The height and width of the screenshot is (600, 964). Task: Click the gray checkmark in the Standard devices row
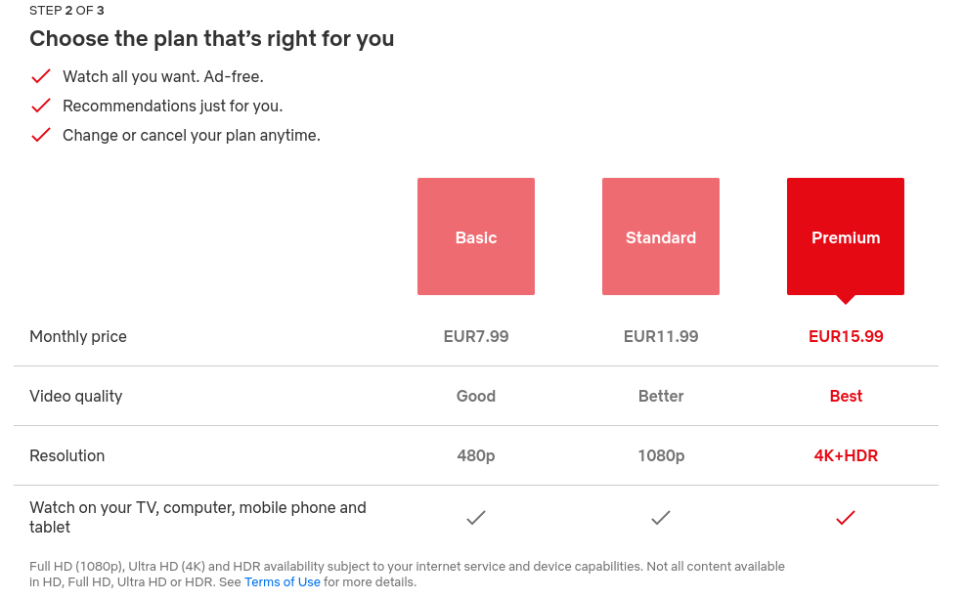click(x=661, y=518)
